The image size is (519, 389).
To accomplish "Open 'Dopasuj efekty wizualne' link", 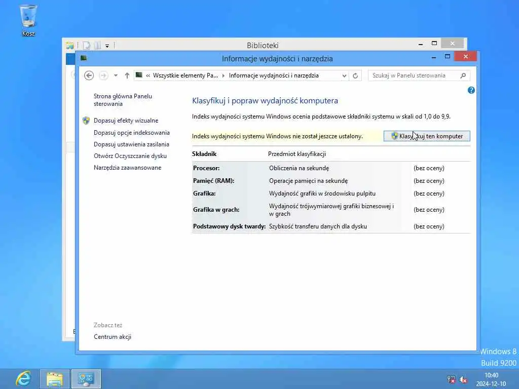I will (126, 121).
